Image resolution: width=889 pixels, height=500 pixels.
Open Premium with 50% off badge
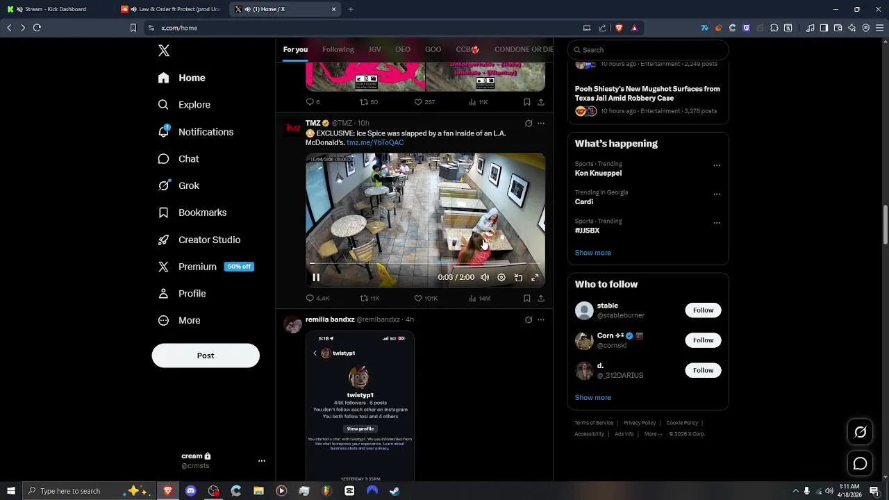(206, 267)
